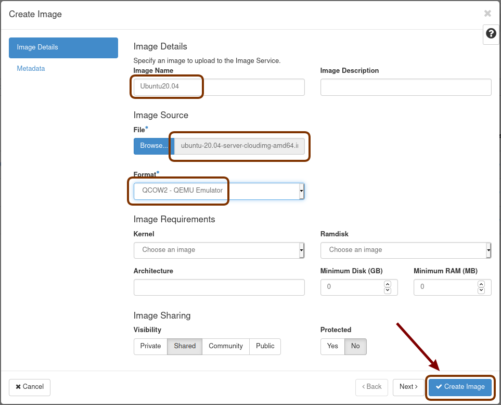Choose Public visibility for the image
Image resolution: width=501 pixels, height=405 pixels.
point(265,346)
